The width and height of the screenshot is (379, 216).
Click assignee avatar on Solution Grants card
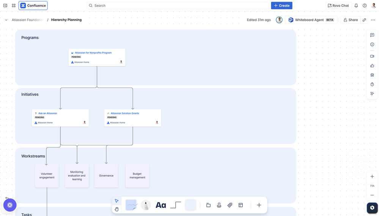(x=157, y=122)
